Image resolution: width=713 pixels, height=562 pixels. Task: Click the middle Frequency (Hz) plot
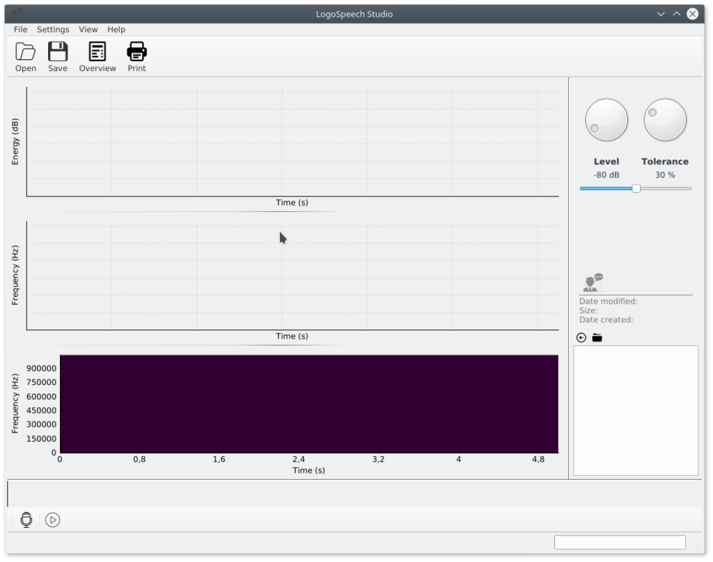pyautogui.click(x=292, y=276)
